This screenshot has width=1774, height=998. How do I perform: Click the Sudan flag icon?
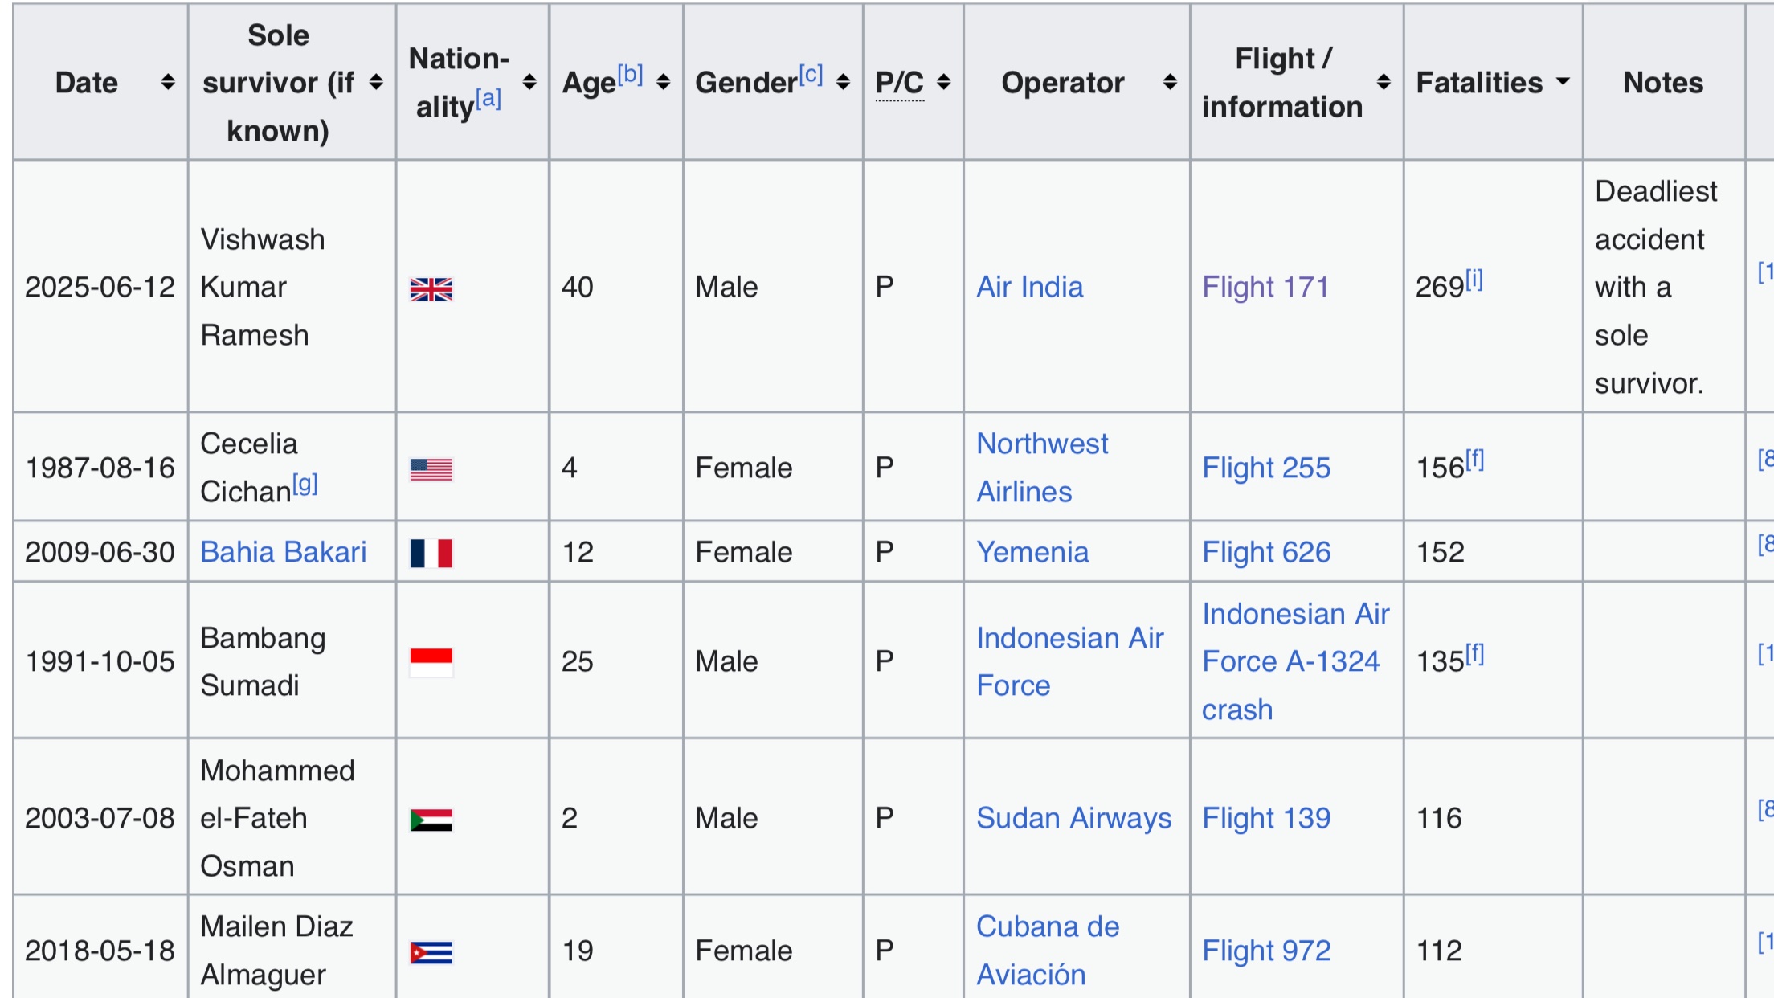pos(431,820)
